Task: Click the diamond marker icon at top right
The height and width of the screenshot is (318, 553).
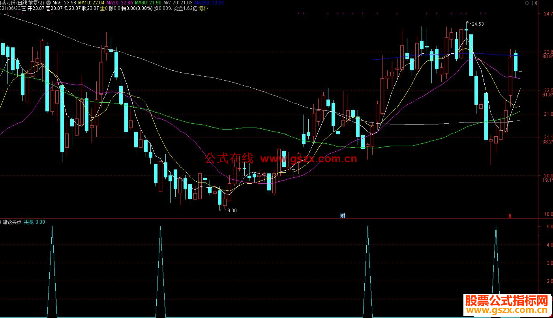Action: pyautogui.click(x=527, y=2)
